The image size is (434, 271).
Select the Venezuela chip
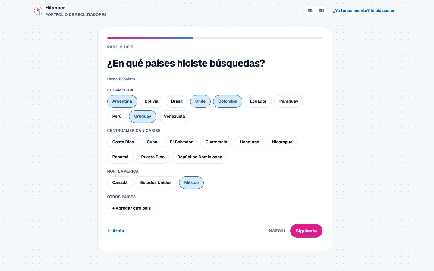pyautogui.click(x=175, y=117)
